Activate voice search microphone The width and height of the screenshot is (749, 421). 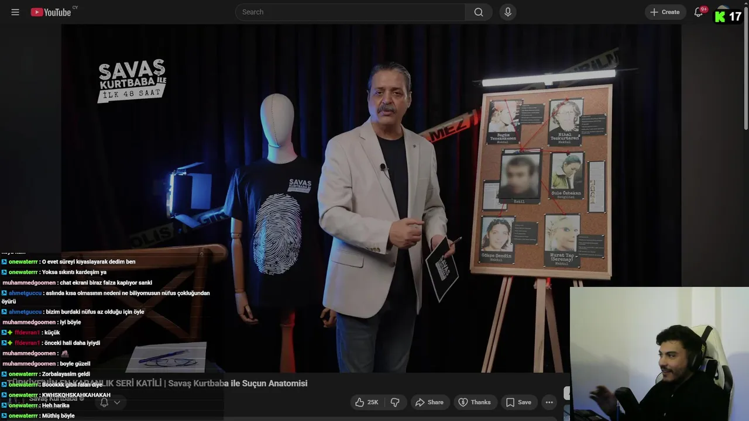[508, 12]
